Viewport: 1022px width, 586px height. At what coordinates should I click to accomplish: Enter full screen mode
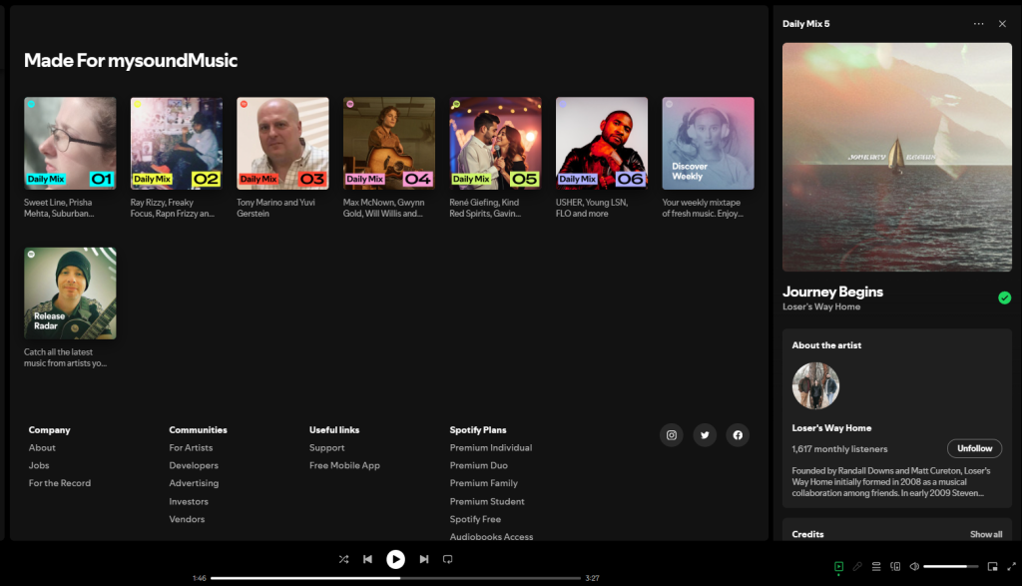click(1012, 566)
